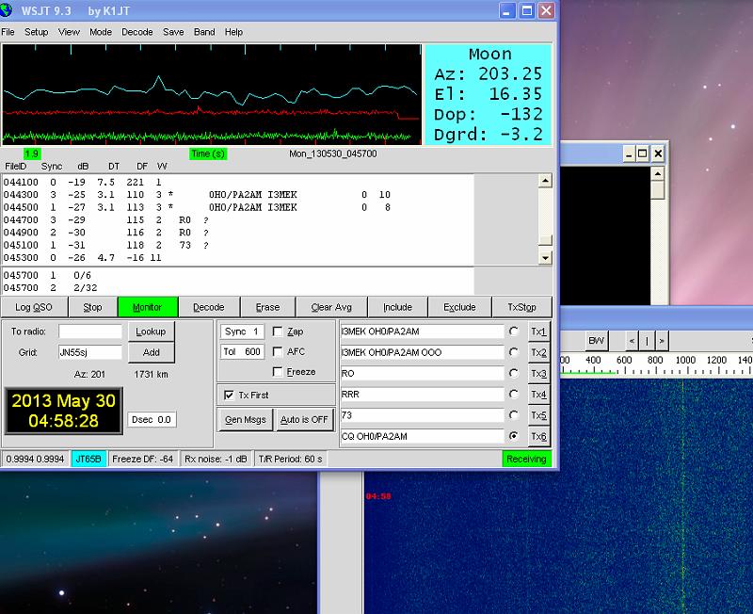753x614 pixels.
Task: Click the RRR message text field
Action: (x=423, y=395)
